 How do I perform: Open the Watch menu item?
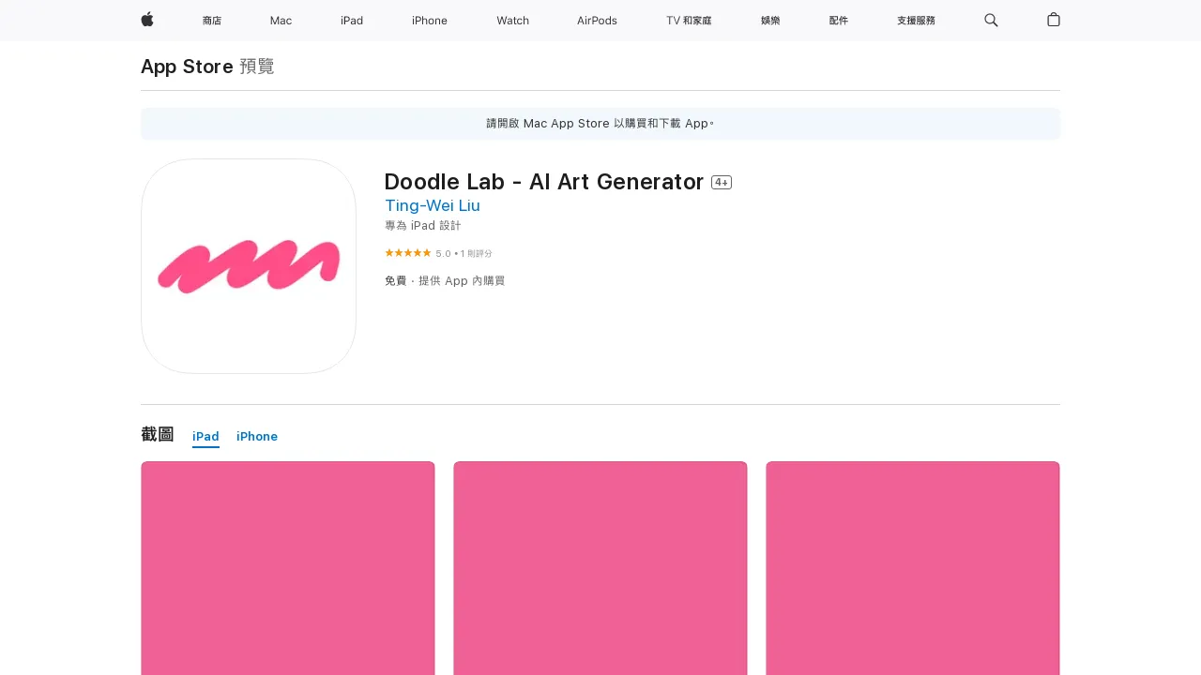click(x=512, y=21)
